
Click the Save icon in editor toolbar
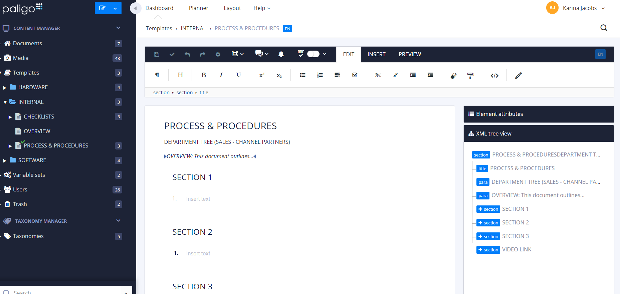pos(157,54)
